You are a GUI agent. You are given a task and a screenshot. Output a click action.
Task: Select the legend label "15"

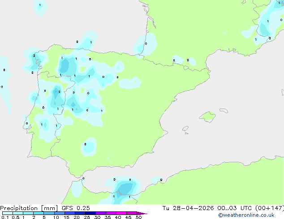point(66,217)
